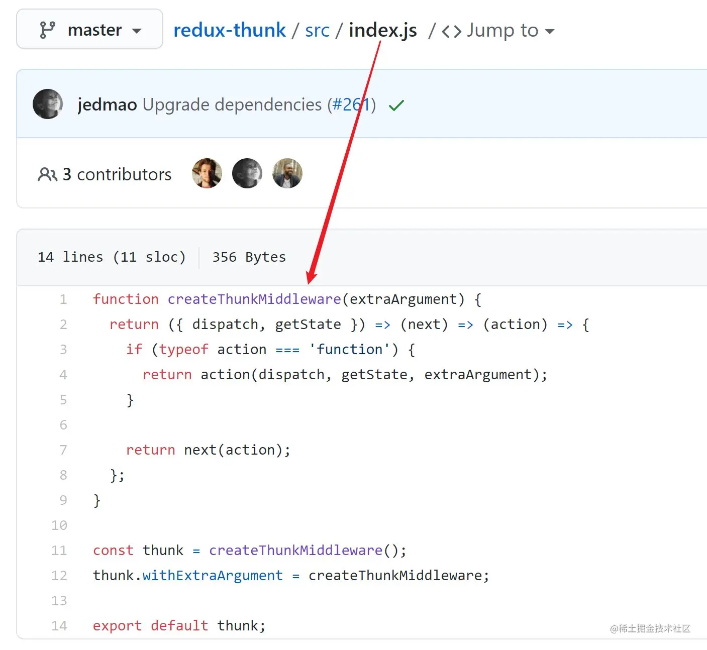Open first contributor avatar with curly hair
Image resolution: width=707 pixels, height=650 pixels.
point(207,173)
